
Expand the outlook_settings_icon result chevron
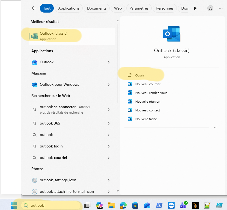[109, 180]
